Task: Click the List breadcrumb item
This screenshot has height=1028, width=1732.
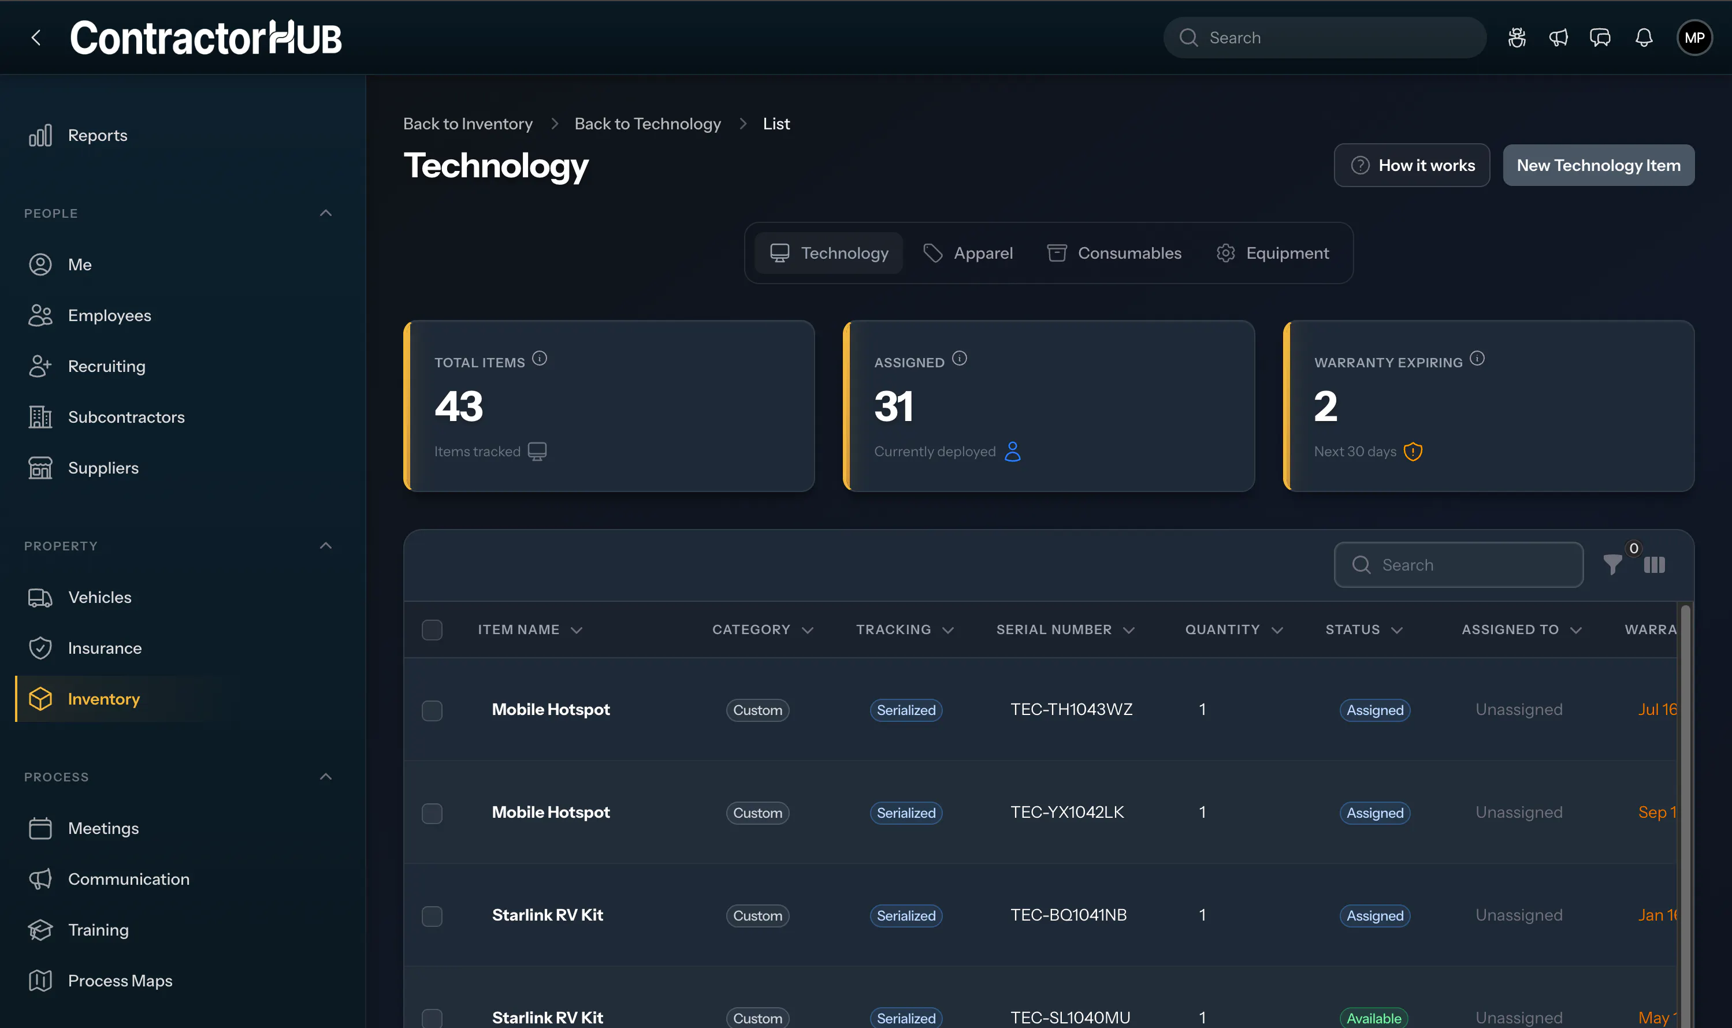Action: 776,124
